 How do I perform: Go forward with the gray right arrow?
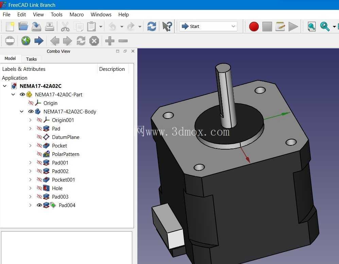[x=67, y=41]
